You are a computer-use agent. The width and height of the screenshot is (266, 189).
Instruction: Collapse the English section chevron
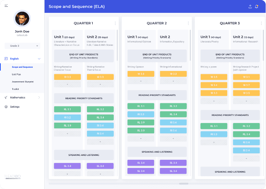click(39, 59)
